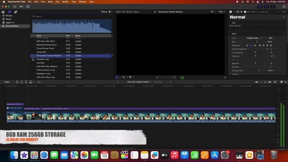Viewport: 288px width, 162px height.
Task: Click play button on Tennessee Twister Medium row
Action: click(33, 56)
